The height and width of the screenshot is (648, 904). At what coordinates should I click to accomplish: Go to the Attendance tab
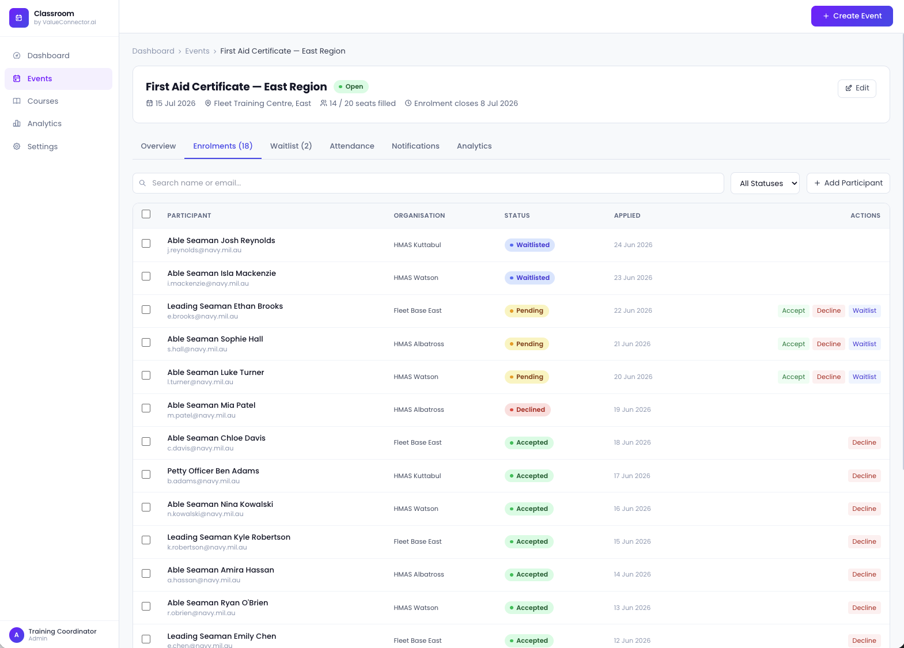pos(352,146)
